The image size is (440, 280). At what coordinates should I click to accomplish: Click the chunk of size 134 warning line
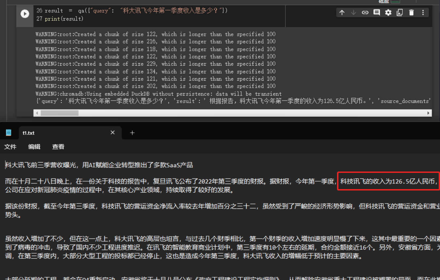tap(155, 71)
